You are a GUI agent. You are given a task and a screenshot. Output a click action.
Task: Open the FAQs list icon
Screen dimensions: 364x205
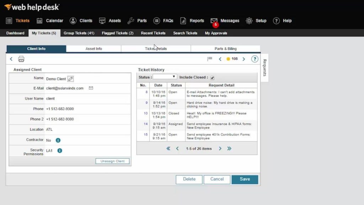pos(157,21)
